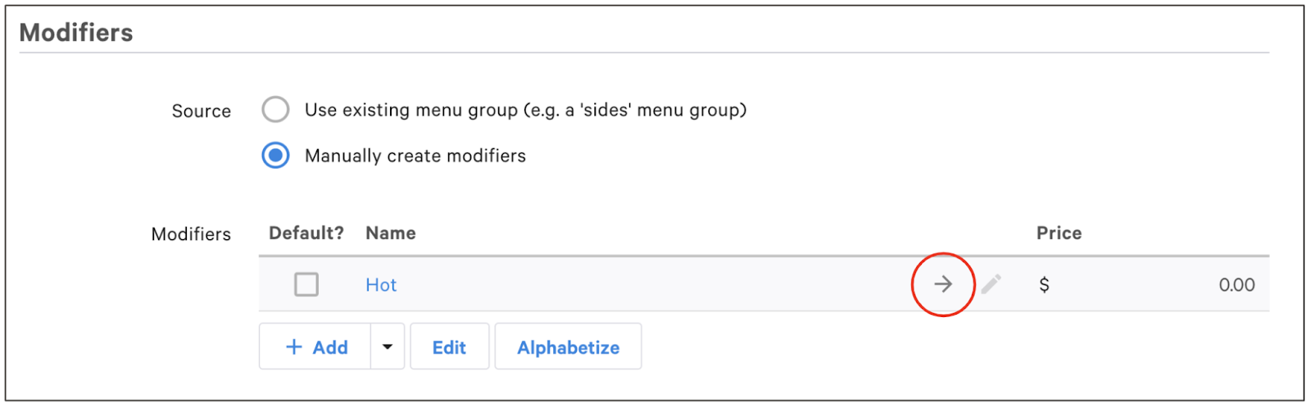Click the dollar sign in the Price column
Image resolution: width=1311 pixels, height=408 pixels.
pyautogui.click(x=1044, y=285)
